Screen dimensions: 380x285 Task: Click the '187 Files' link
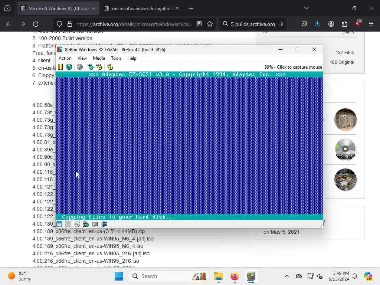click(x=345, y=53)
